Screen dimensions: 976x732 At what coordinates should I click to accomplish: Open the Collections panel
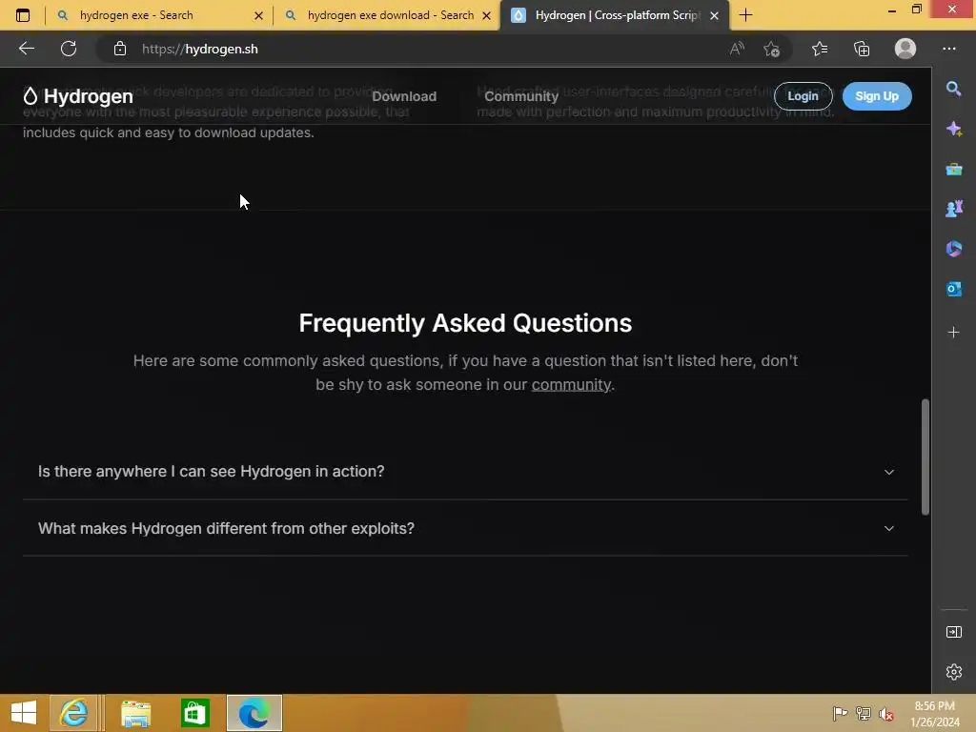point(862,49)
